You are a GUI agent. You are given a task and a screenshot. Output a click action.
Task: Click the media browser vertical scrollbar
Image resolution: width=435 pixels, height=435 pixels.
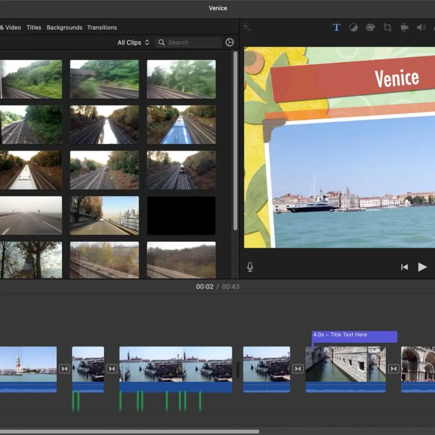(235, 141)
